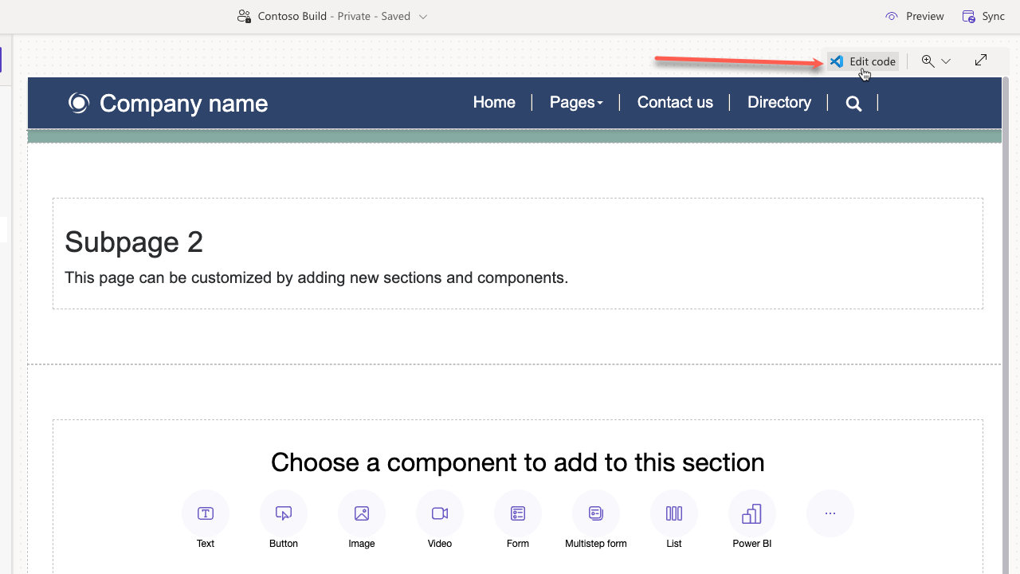Select the Image component icon
The height and width of the screenshot is (574, 1020).
coord(361,513)
